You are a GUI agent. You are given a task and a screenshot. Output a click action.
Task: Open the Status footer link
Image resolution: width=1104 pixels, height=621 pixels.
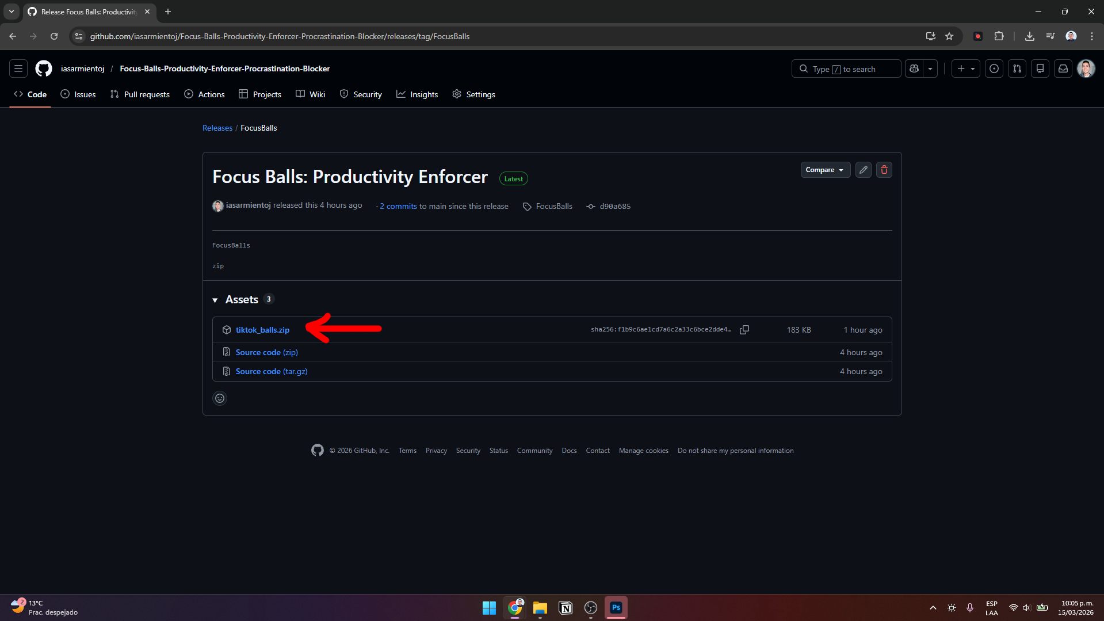coord(498,451)
